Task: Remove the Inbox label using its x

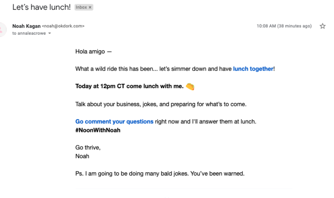Action: click(x=90, y=7)
